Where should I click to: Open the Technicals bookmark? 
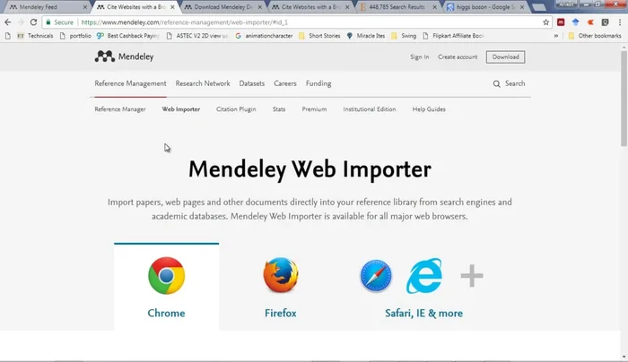tap(35, 36)
